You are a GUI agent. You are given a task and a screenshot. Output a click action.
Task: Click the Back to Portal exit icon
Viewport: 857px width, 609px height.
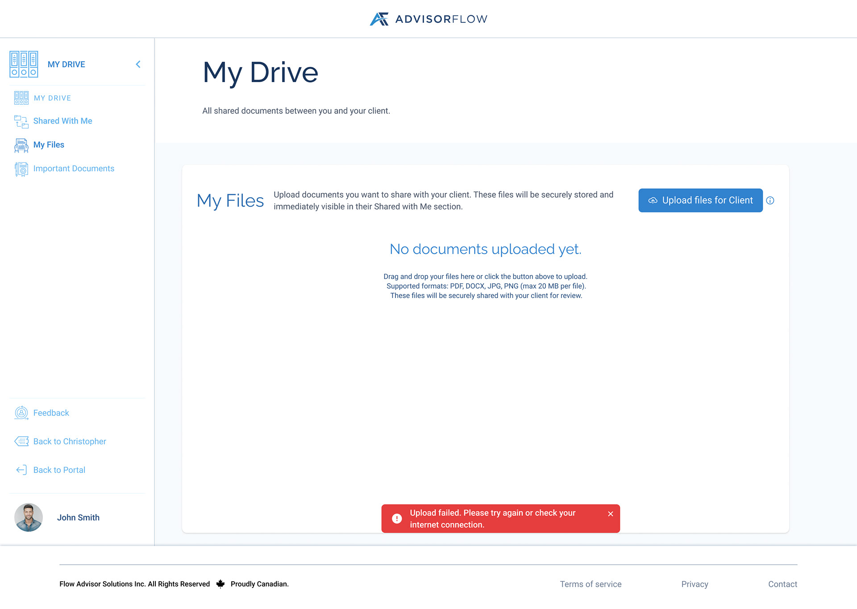[x=21, y=470]
